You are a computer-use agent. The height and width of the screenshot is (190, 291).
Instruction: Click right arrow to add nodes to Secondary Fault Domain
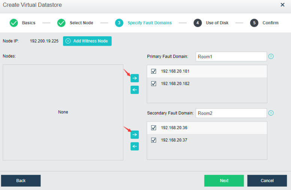[x=135, y=135]
